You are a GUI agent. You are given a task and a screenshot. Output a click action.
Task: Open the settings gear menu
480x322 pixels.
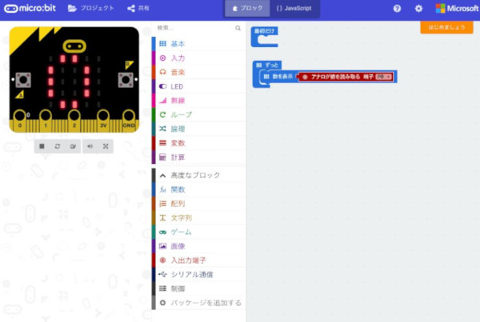click(x=418, y=8)
